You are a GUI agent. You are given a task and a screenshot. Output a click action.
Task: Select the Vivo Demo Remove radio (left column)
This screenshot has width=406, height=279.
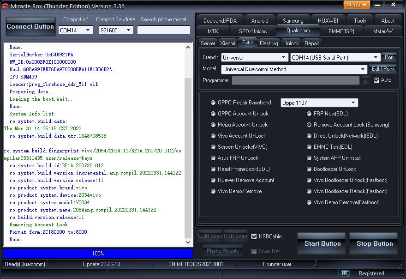pos(213,191)
